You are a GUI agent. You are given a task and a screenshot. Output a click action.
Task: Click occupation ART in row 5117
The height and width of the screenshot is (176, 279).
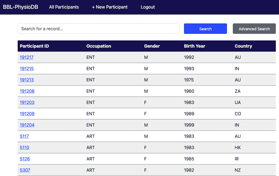[x=91, y=136]
